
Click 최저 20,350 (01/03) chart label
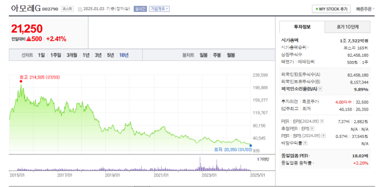point(233,150)
